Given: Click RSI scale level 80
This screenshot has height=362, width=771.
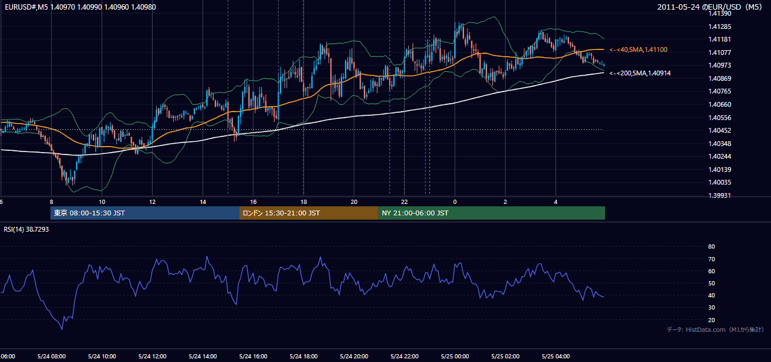Looking at the screenshot, I should click(711, 247).
